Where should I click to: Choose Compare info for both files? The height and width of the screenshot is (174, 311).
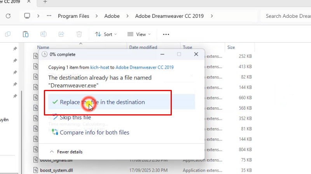(91, 132)
